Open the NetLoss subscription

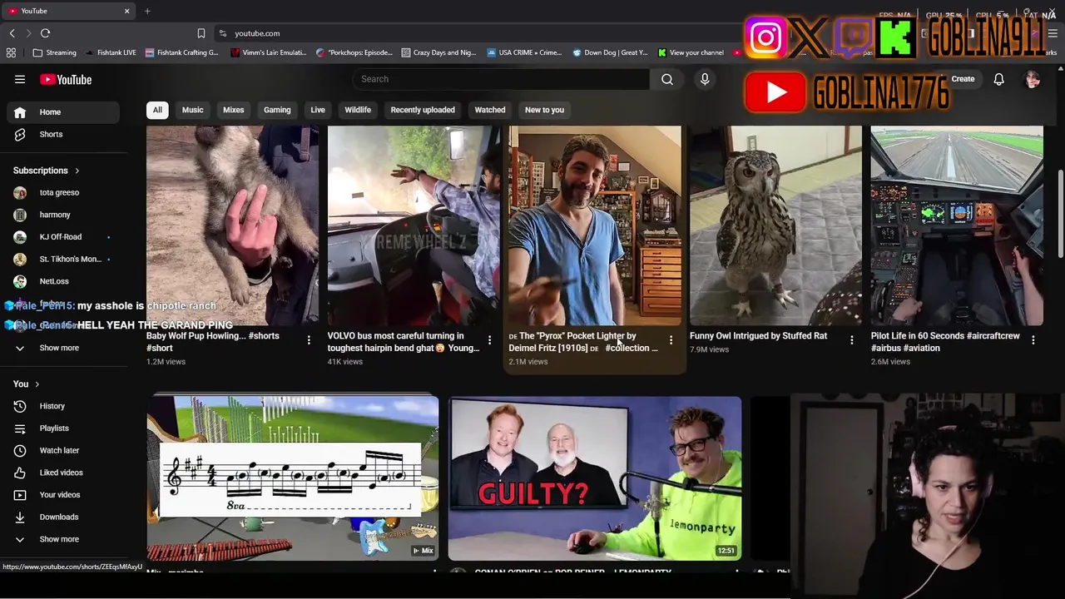coord(63,281)
